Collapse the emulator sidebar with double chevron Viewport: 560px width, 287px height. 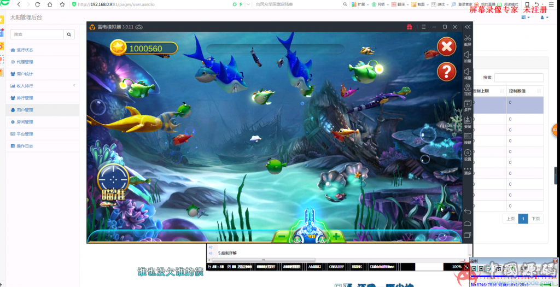pos(468,27)
